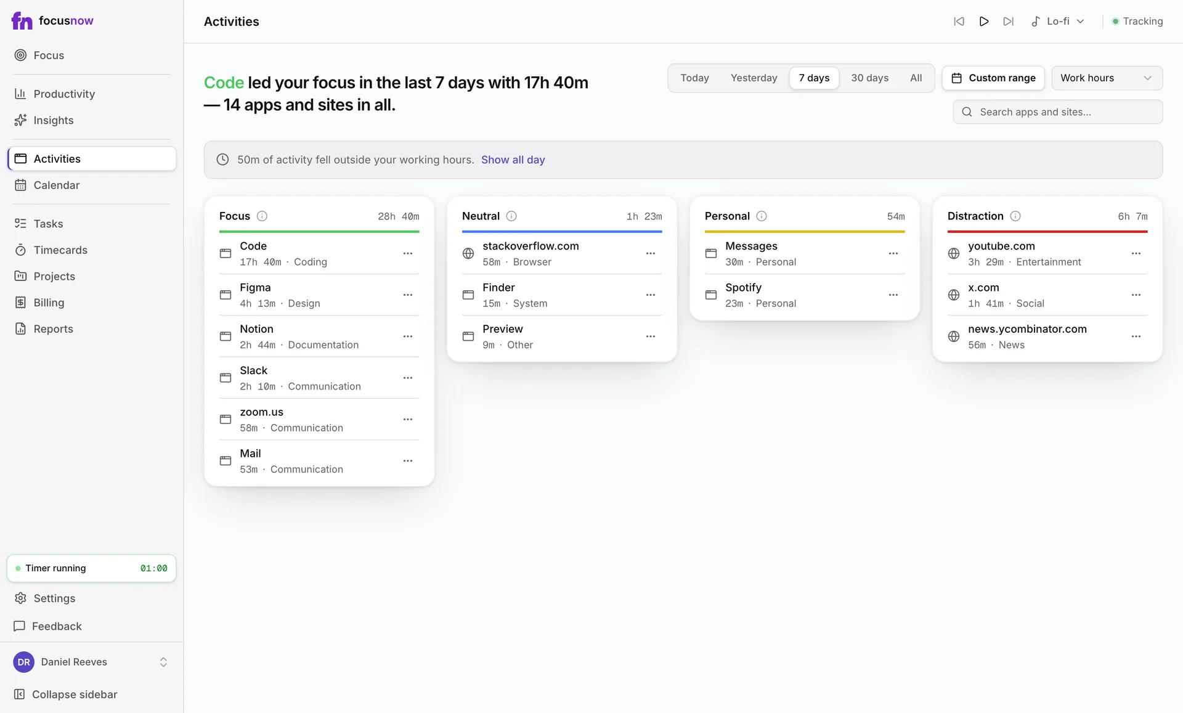The height and width of the screenshot is (713, 1183).
Task: Select the x.com activity row
Action: click(1047, 295)
